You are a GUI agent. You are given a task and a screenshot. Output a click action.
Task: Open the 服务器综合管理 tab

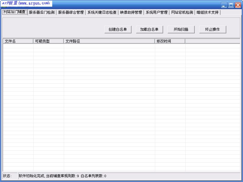point(70,13)
